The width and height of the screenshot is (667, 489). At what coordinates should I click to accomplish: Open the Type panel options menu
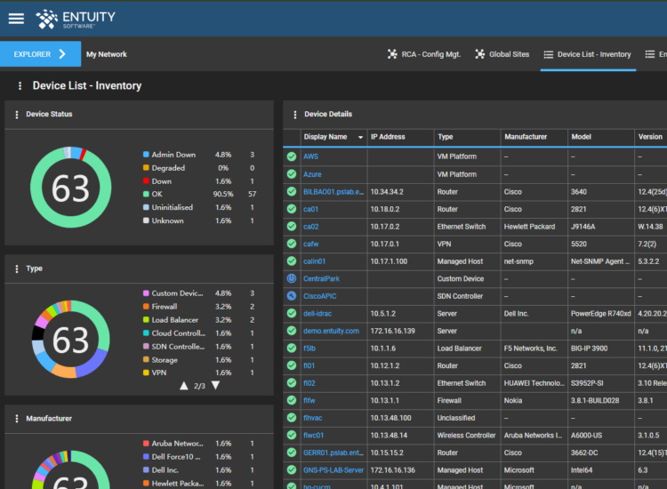(x=17, y=269)
